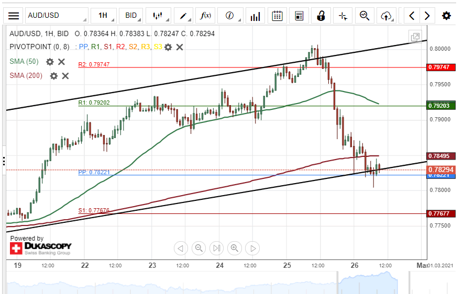Remove the PIVOTPOINT indicator
The width and height of the screenshot is (464, 294).
click(180, 47)
